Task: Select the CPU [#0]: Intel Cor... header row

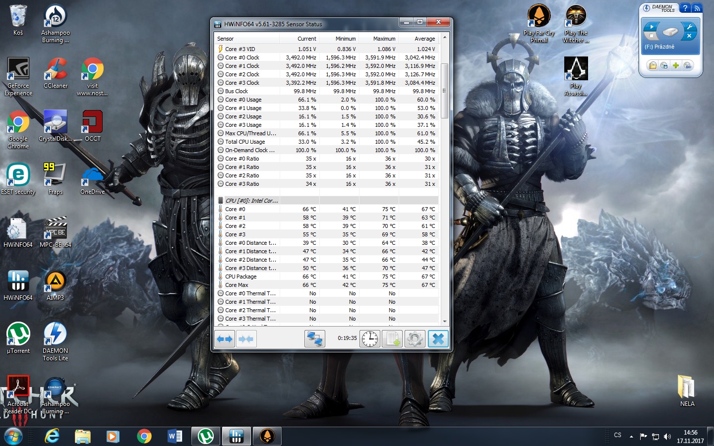Action: (x=327, y=201)
